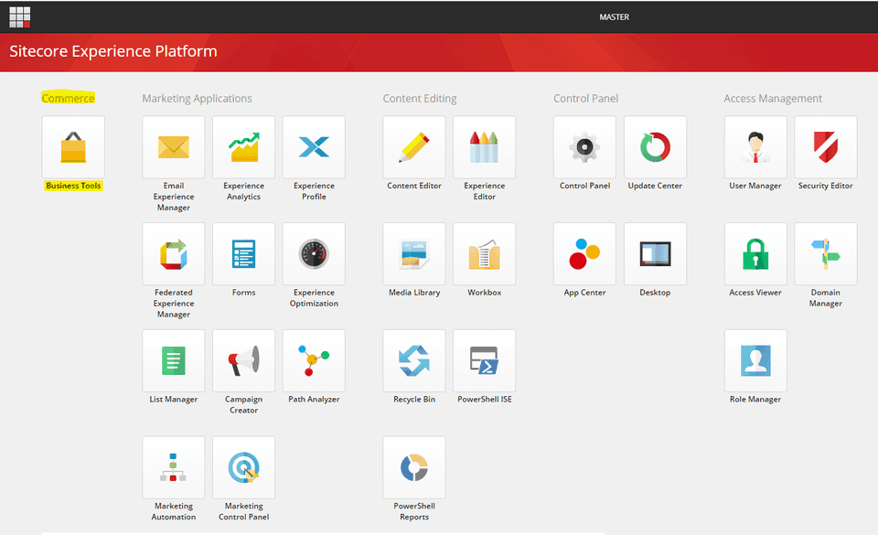878x535 pixels.
Task: Click the Content Editing heading
Action: 420,99
